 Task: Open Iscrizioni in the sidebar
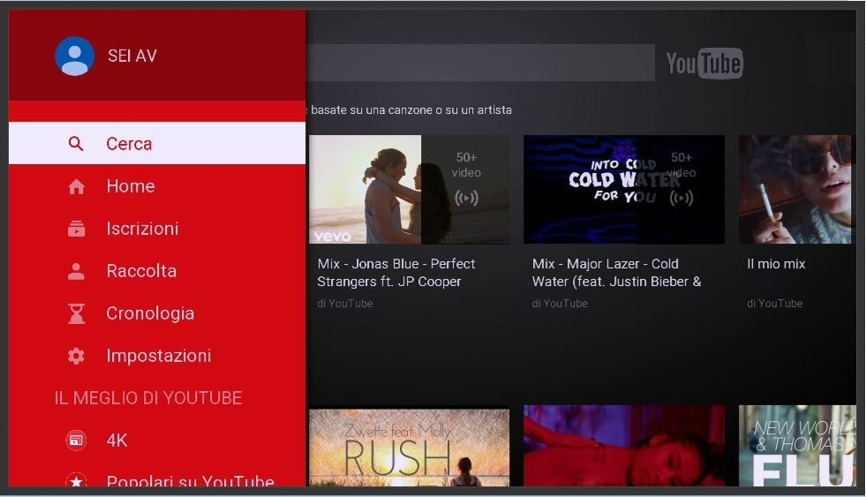157,229
